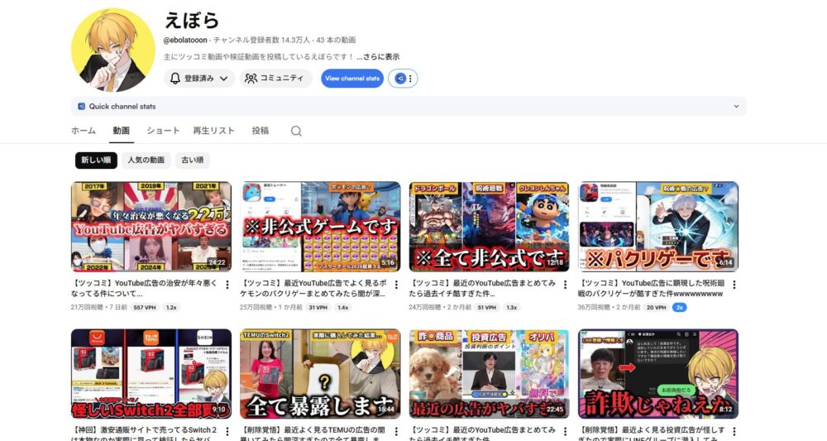
Task: Open three-dot menu for the 6:14 Jujutsu video
Action: click(734, 285)
